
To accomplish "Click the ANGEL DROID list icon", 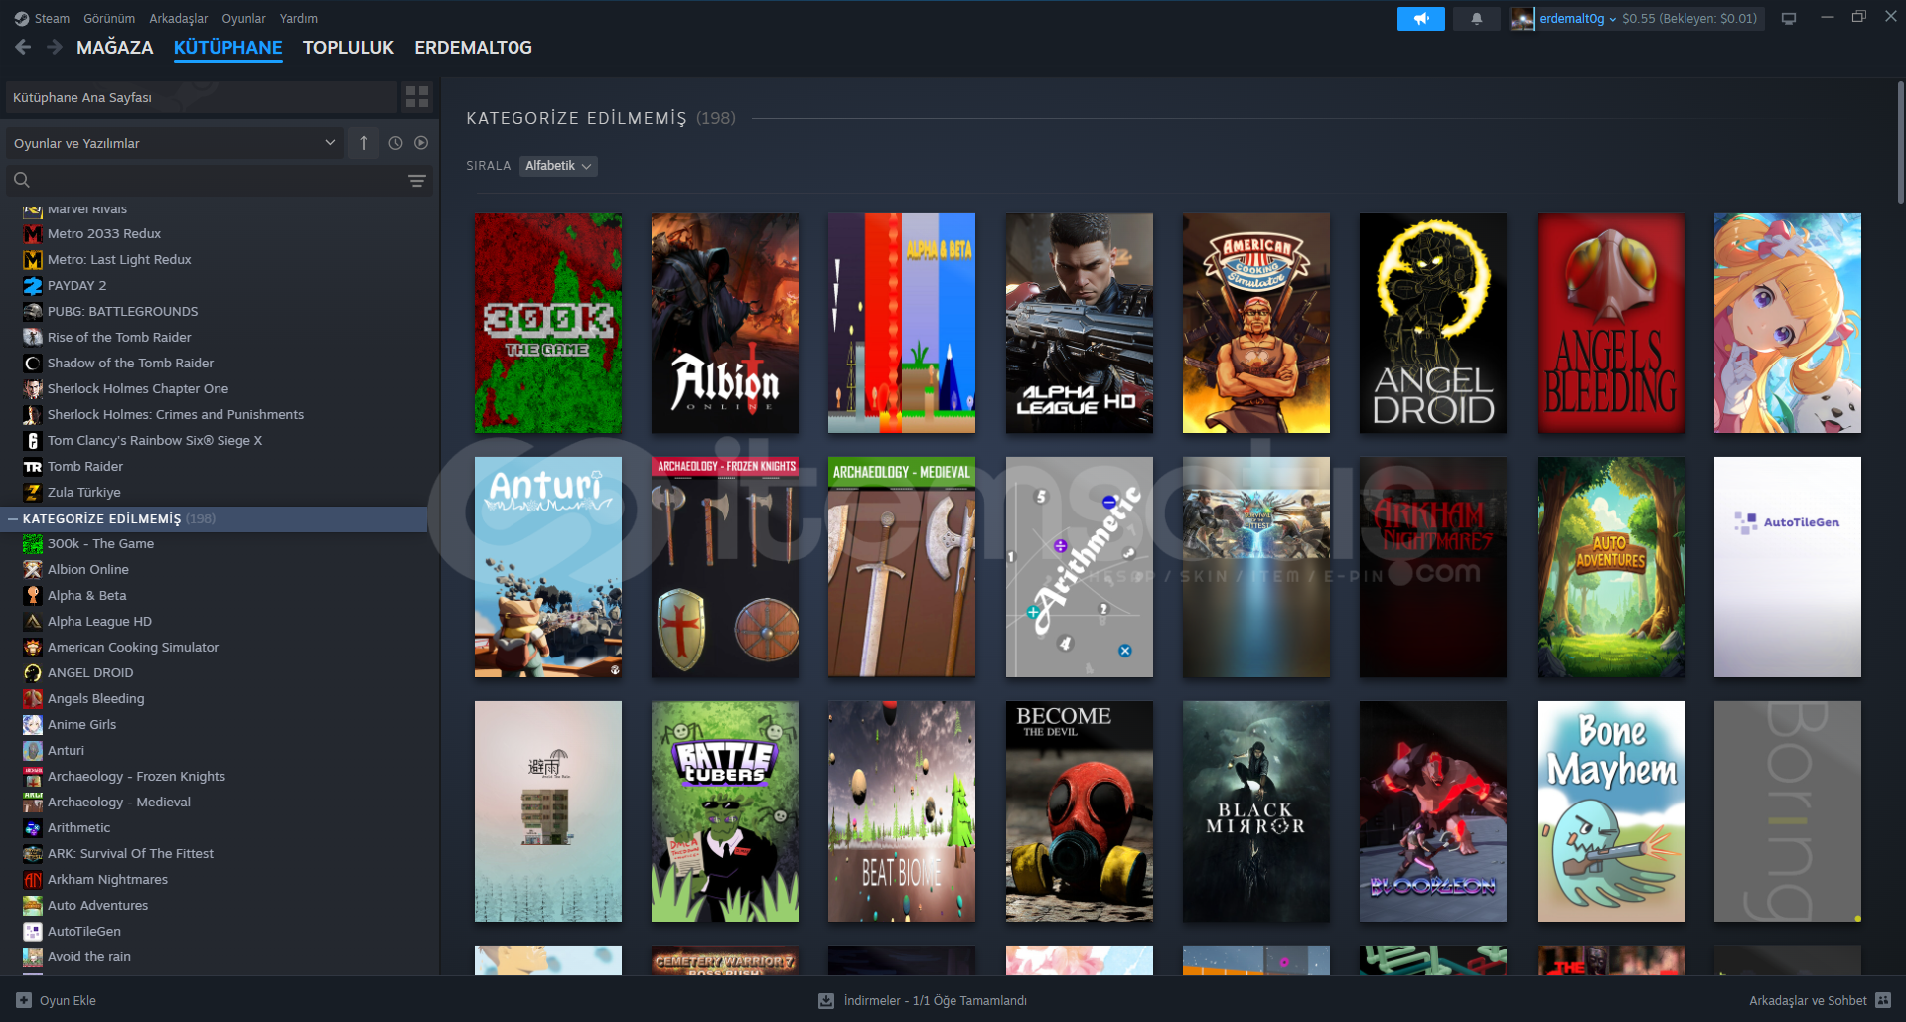I will 33,672.
